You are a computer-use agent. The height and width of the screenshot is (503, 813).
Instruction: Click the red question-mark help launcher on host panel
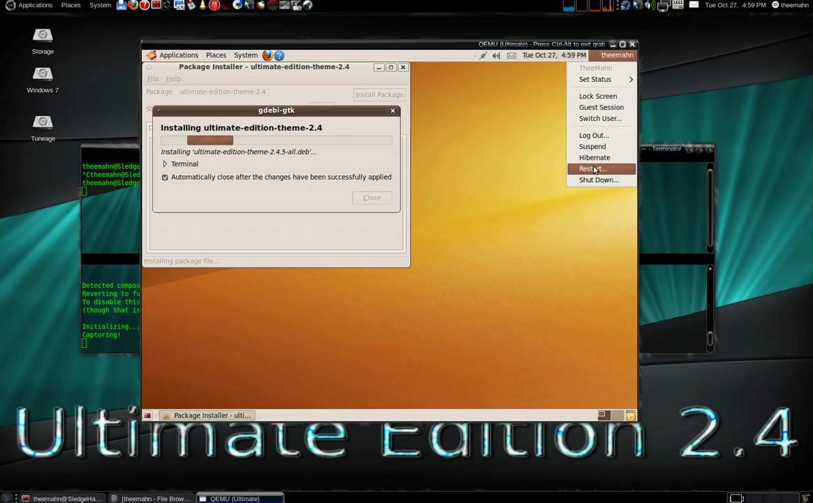click(145, 5)
